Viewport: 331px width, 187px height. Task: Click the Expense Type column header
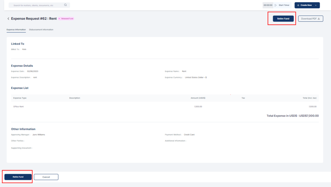click(x=20, y=98)
